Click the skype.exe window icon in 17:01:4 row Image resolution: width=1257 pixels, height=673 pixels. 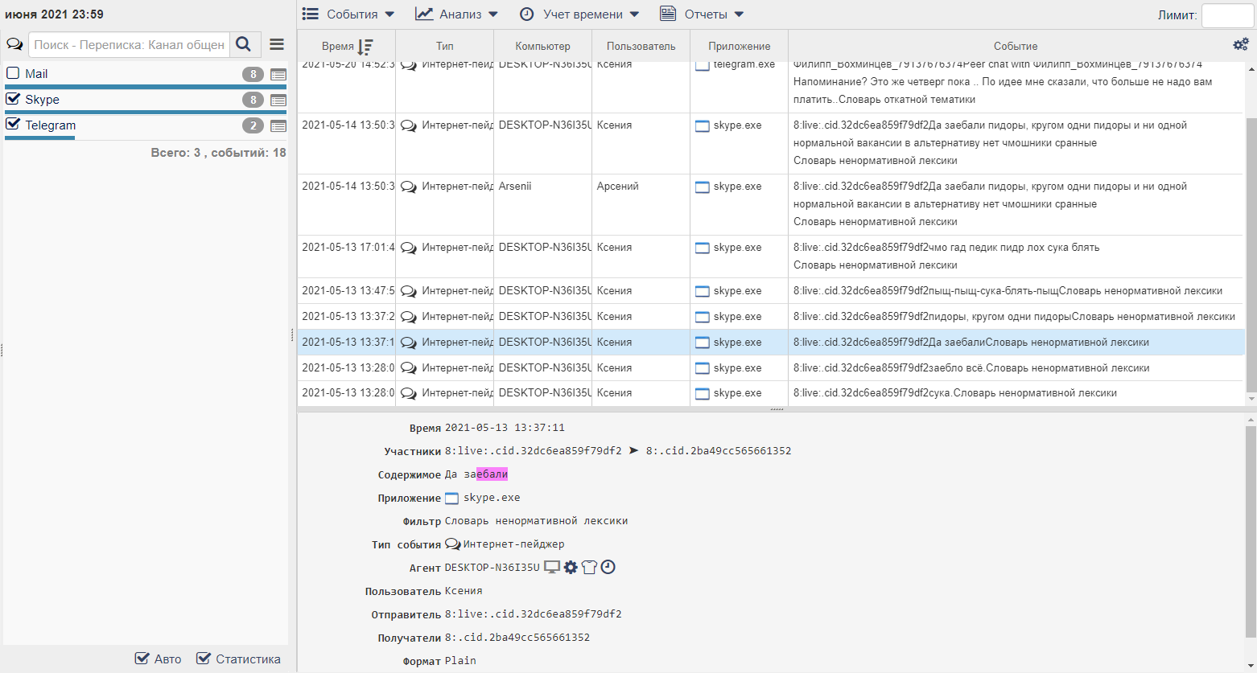703,248
